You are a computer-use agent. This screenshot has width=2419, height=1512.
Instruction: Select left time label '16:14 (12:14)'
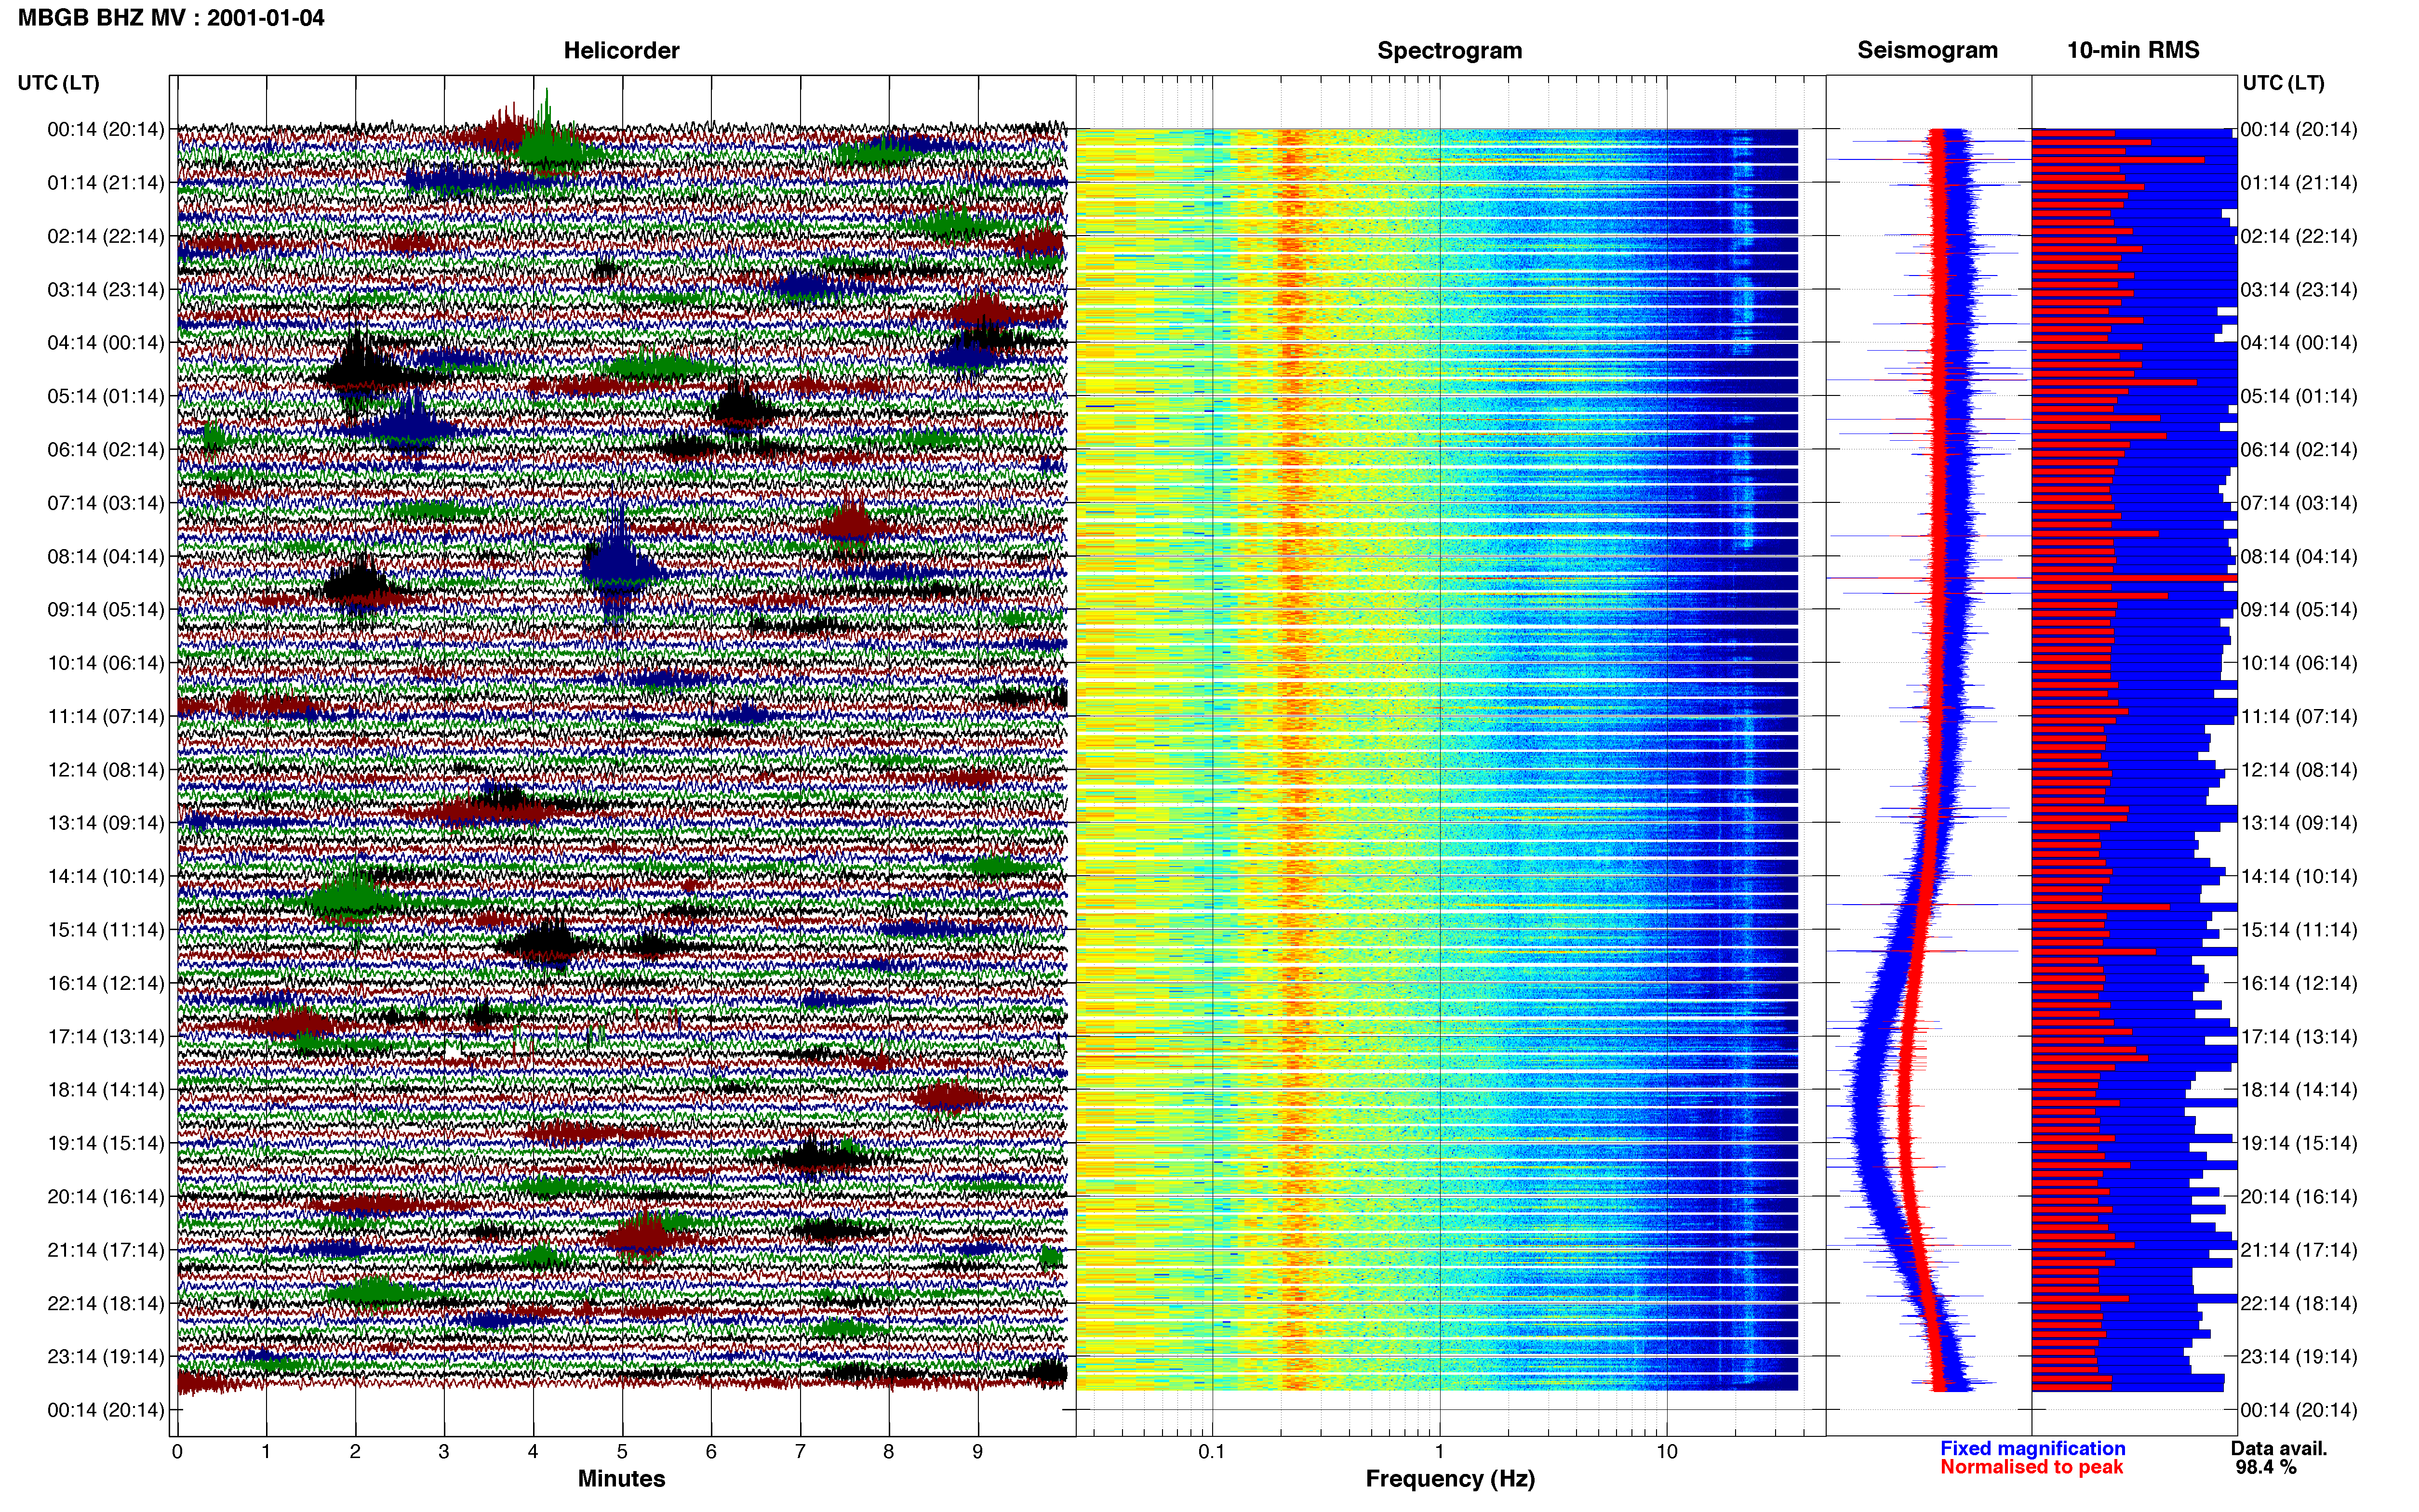pyautogui.click(x=106, y=983)
